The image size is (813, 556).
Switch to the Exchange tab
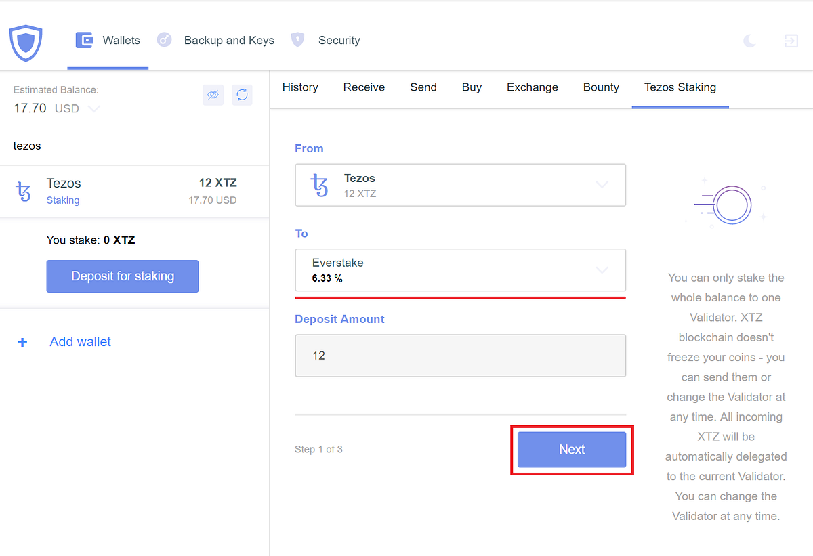[533, 87]
